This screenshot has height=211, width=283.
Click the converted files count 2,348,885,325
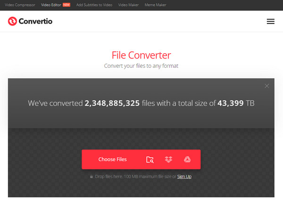pos(112,103)
